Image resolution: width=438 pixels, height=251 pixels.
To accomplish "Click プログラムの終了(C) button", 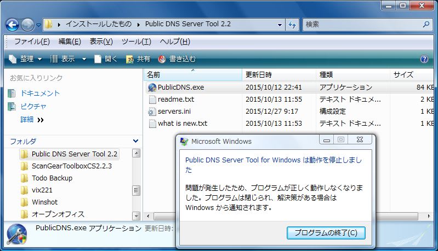I will 326,233.
